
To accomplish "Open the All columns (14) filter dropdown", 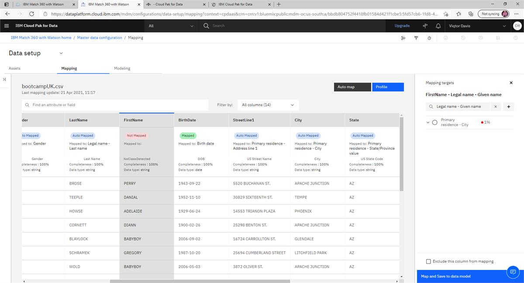I will [x=268, y=104].
